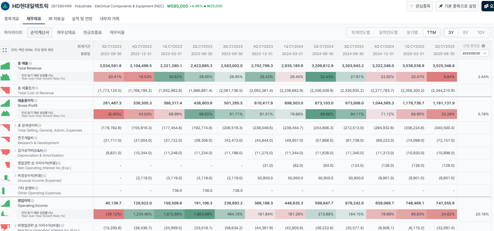Click the help icon next to 연구개발비
This screenshot has height=231, width=494.
(36, 138)
